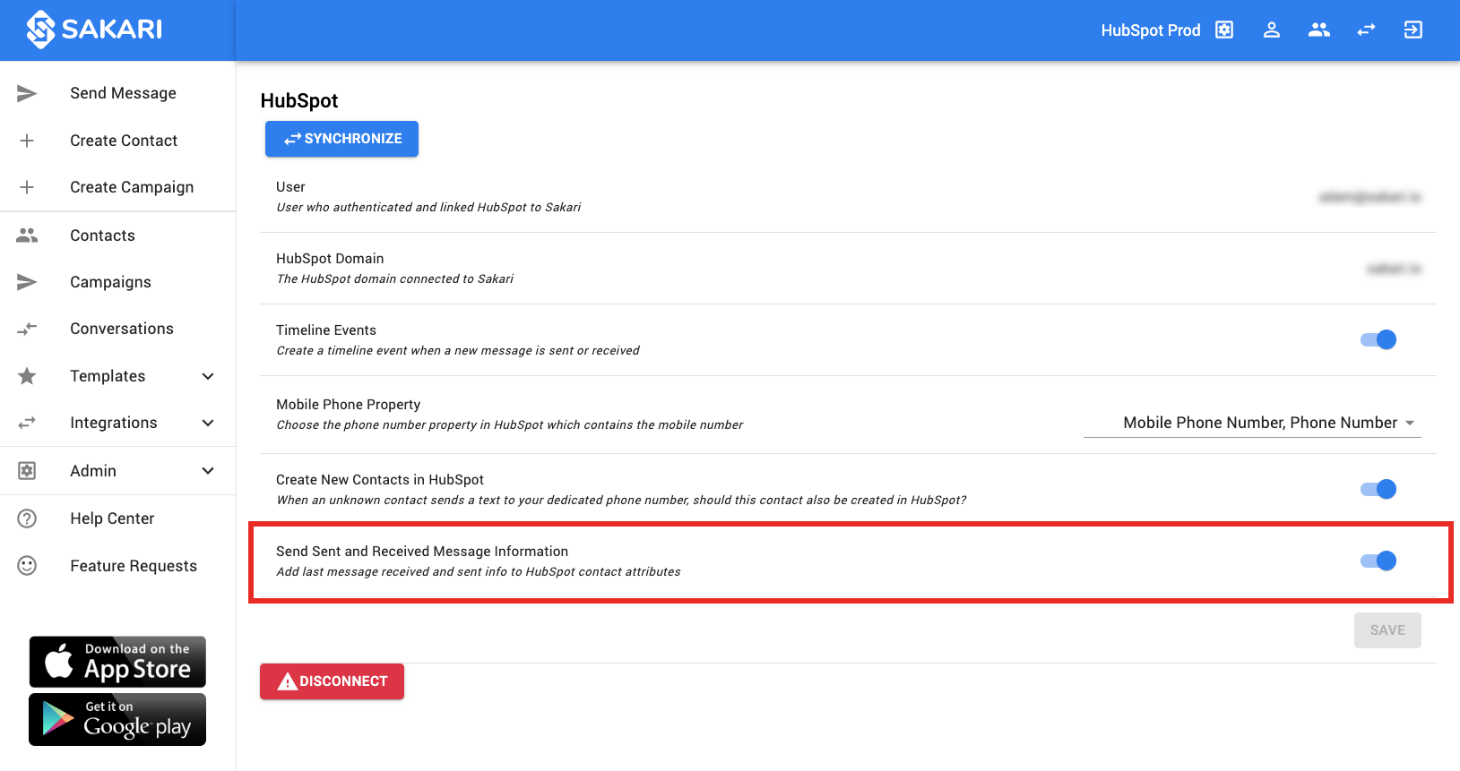Click the blurred HubSpot Domain value
The image size is (1460, 771).
pyautogui.click(x=1394, y=269)
